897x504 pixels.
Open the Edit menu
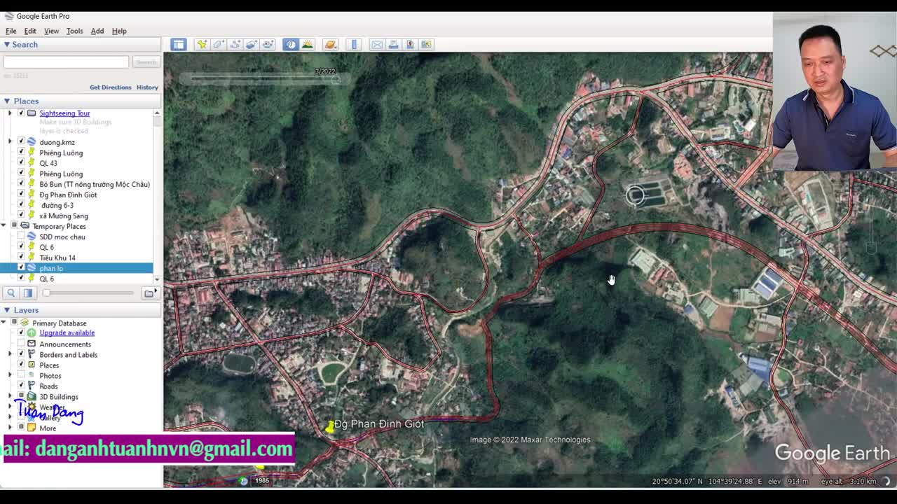pos(30,31)
